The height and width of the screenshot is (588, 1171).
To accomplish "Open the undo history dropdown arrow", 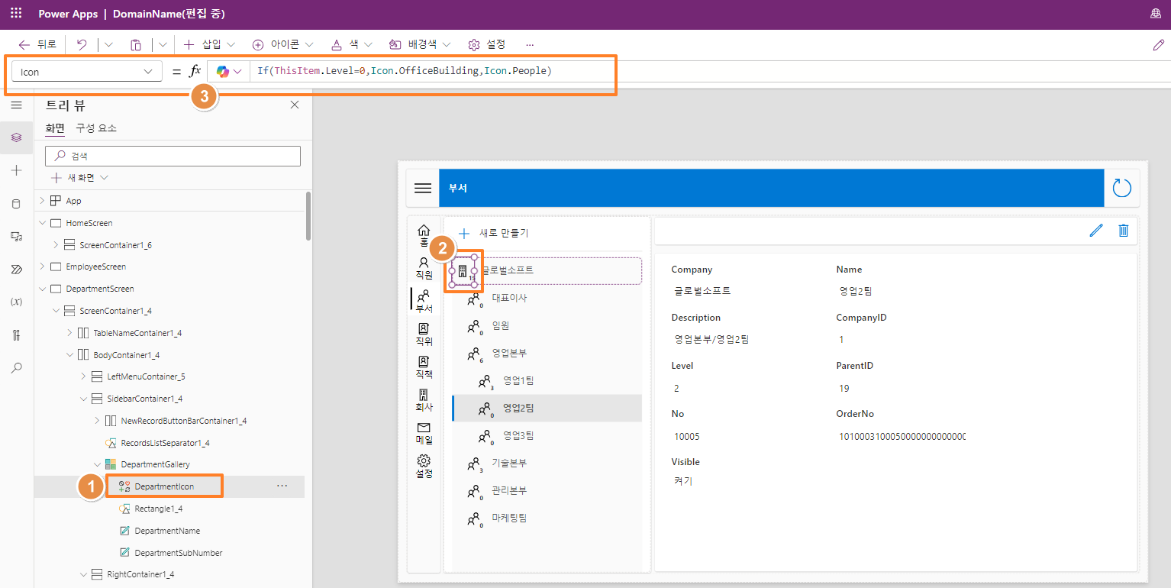I will 108,45.
